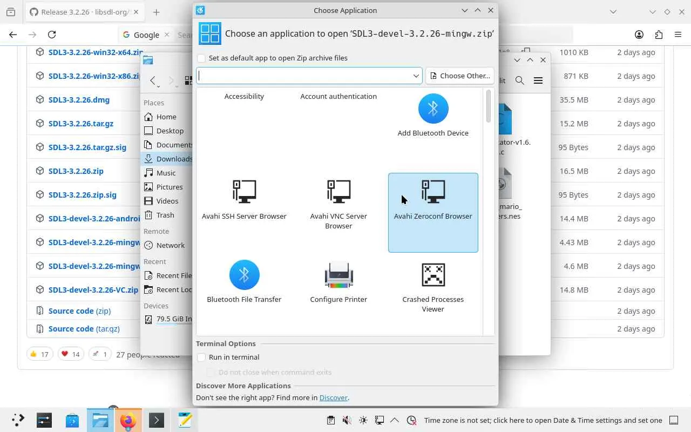Screen dimensions: 691x432
Task: Open the clipboard tray icon
Action: [331, 420]
